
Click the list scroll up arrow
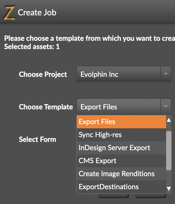coord(169,120)
